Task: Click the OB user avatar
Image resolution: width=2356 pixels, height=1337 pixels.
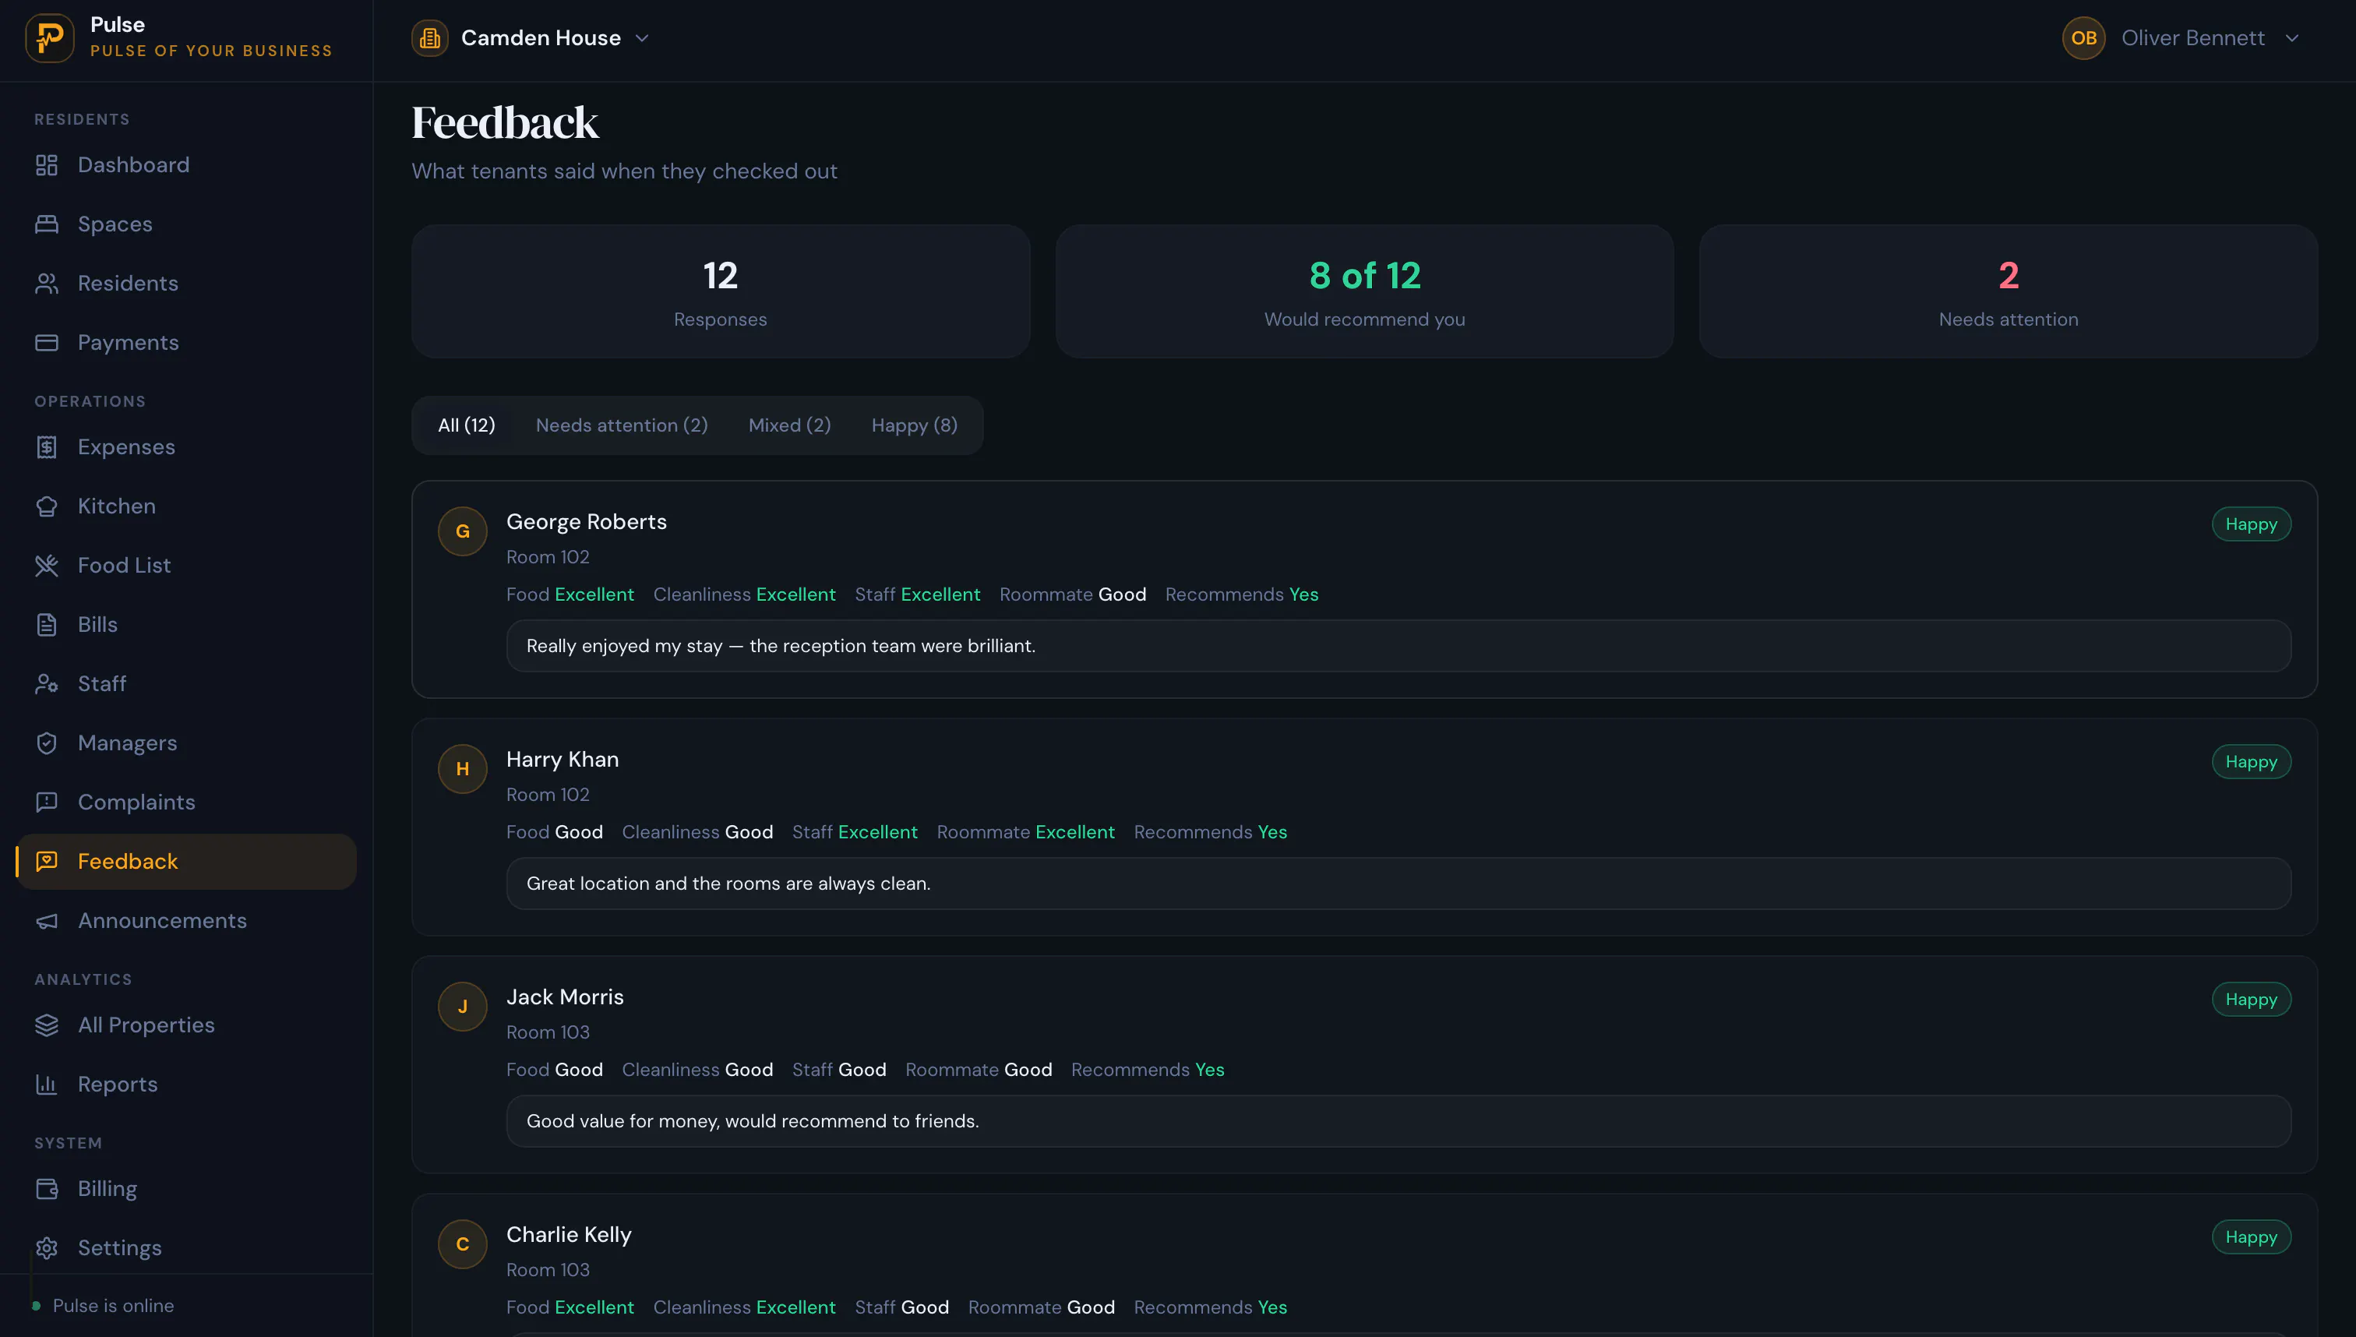Action: [x=2083, y=37]
